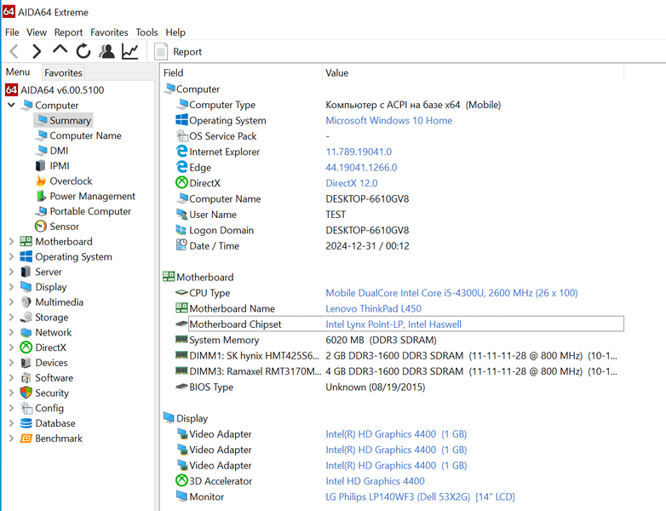Expand the Config tree node

[x=11, y=408]
